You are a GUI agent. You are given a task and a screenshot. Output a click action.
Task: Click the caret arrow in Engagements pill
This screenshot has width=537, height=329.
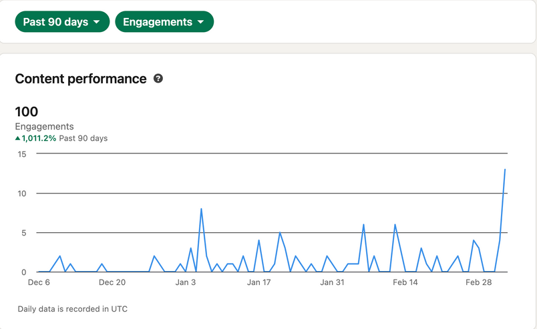(x=200, y=22)
